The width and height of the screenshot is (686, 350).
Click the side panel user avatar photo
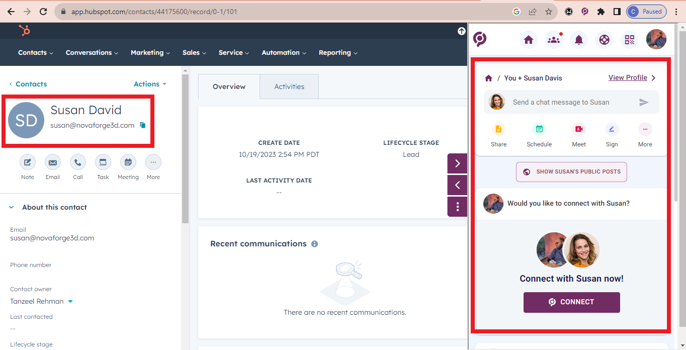pos(656,39)
